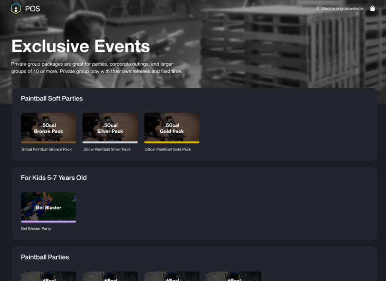Click the POS hexagon logo icon

point(14,8)
